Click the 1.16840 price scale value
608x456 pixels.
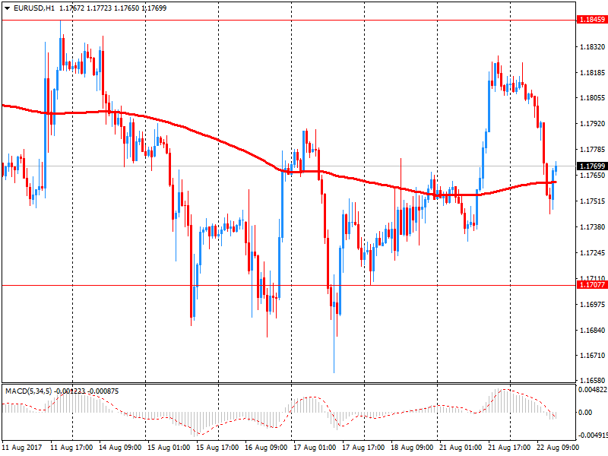(592, 330)
